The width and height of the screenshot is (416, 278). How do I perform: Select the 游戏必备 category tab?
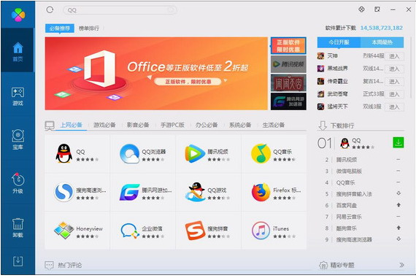click(x=104, y=125)
